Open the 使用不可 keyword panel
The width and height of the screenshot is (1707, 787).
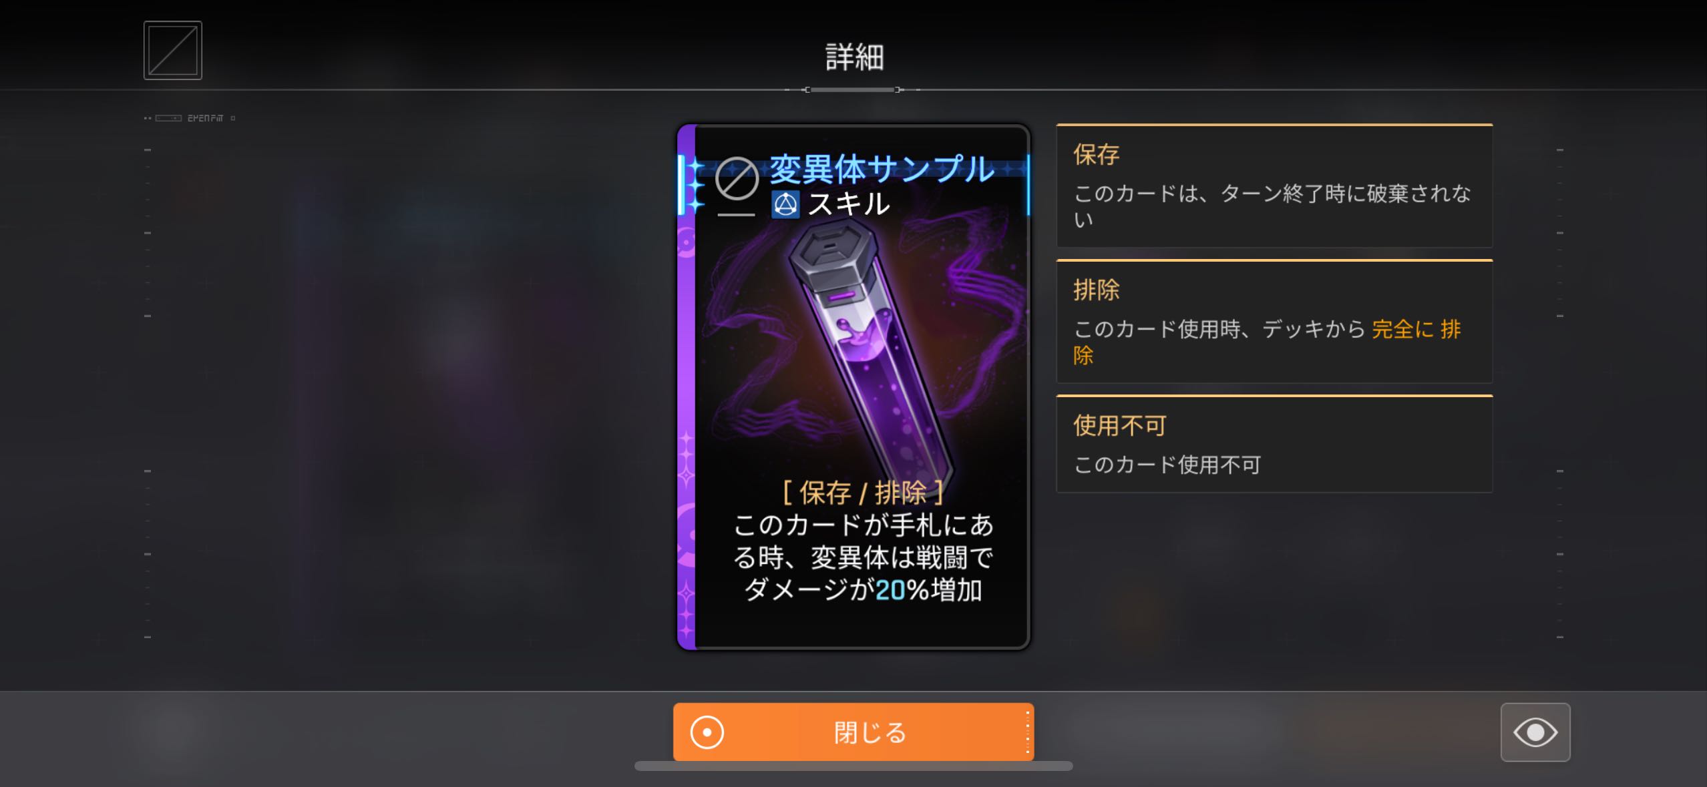tap(1274, 445)
